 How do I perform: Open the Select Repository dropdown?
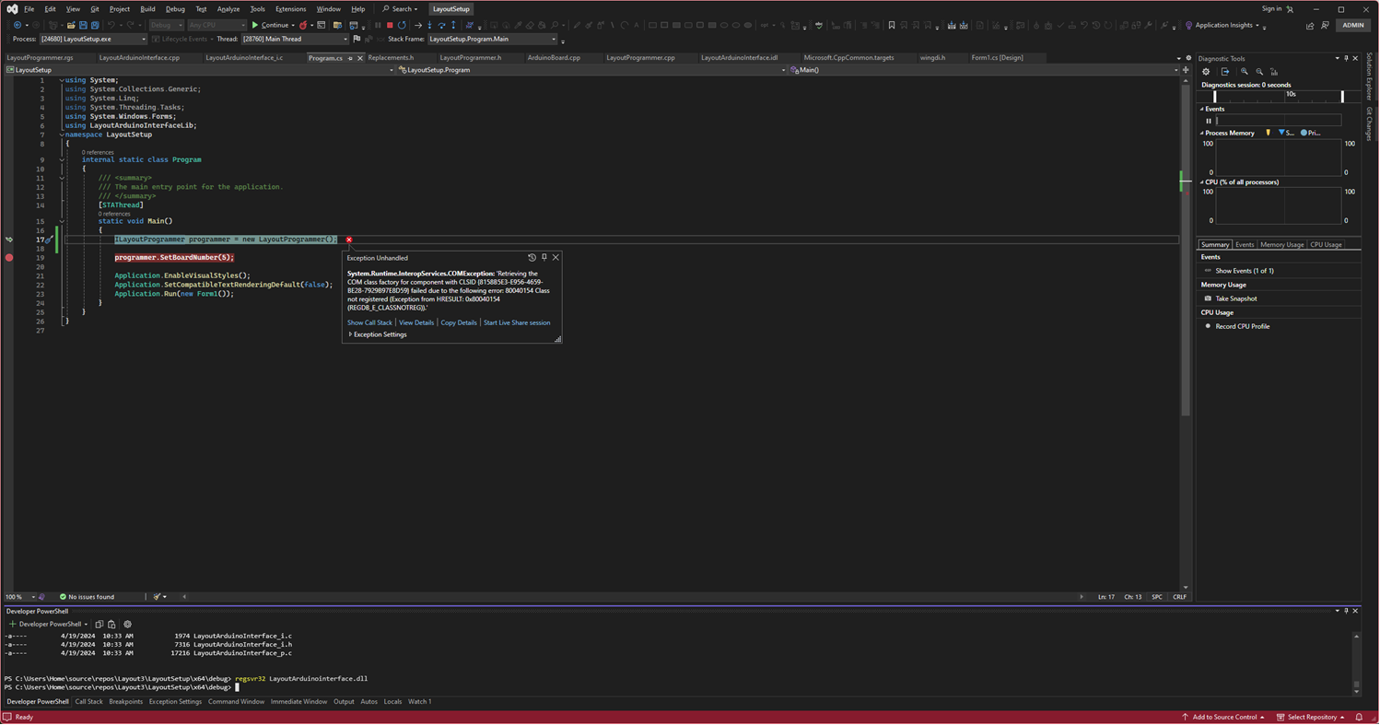[x=1311, y=717]
